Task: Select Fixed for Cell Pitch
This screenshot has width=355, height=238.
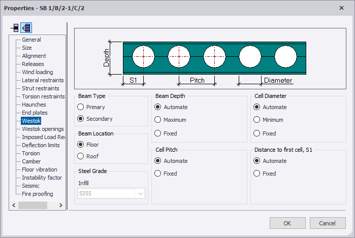Action: [158, 174]
